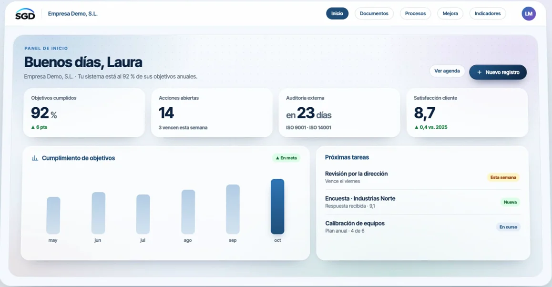The width and height of the screenshot is (552, 287).
Task: Click the 92 % value
Action: pos(44,113)
